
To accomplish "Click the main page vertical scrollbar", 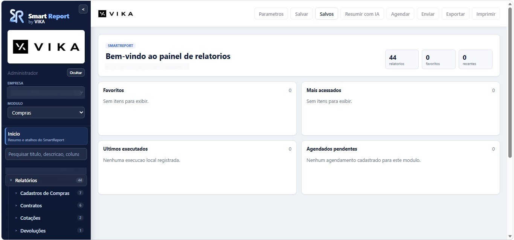I will coord(510,83).
